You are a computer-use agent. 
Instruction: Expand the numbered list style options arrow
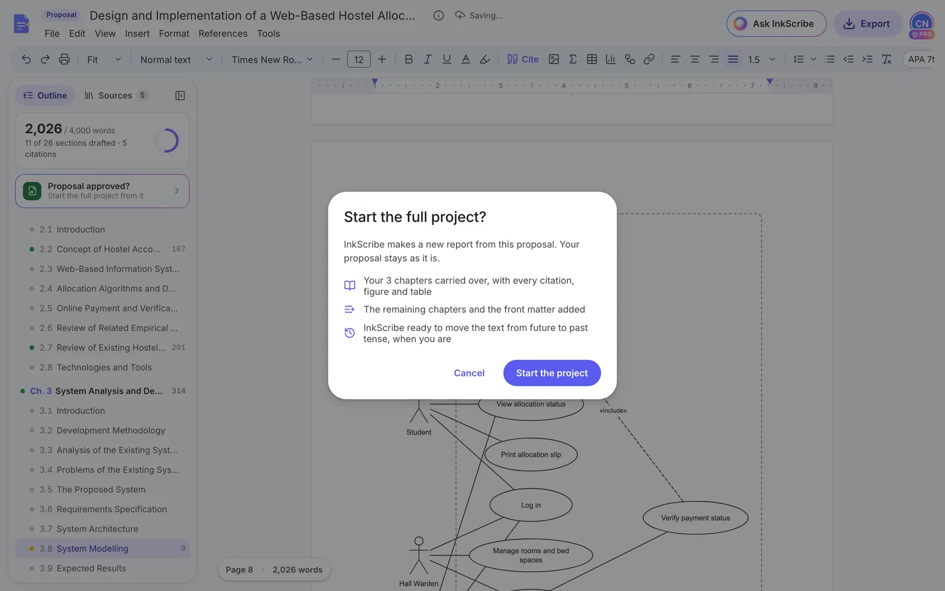click(813, 59)
